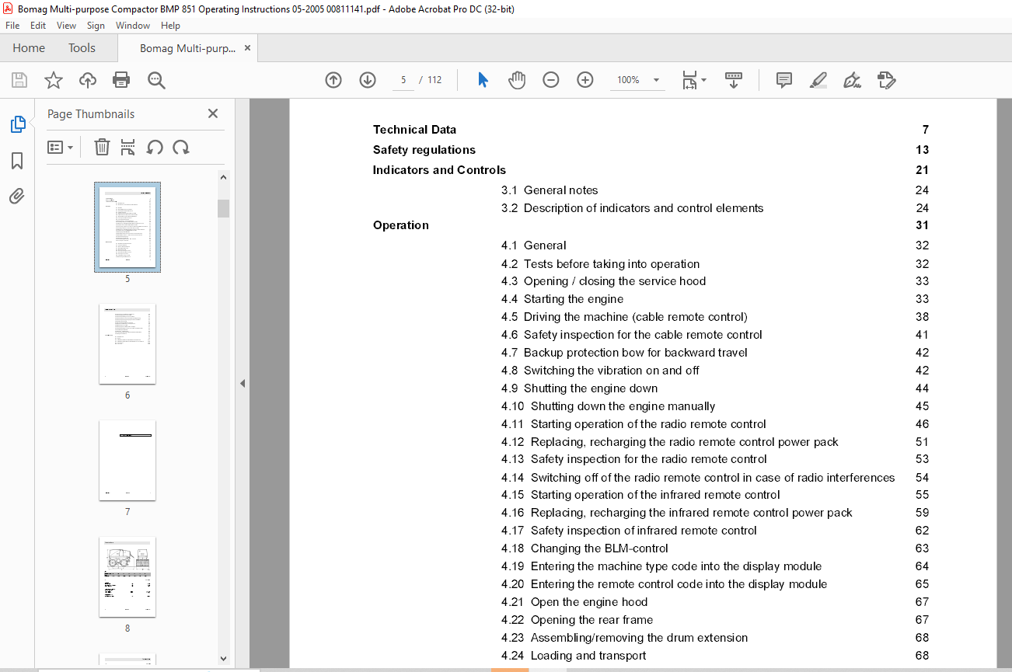Click '3.2 Description of indicators and control elements'

[633, 208]
